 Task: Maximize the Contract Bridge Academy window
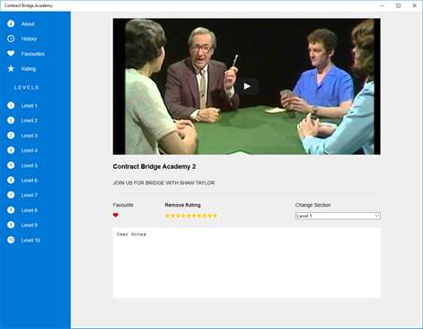(x=399, y=5)
